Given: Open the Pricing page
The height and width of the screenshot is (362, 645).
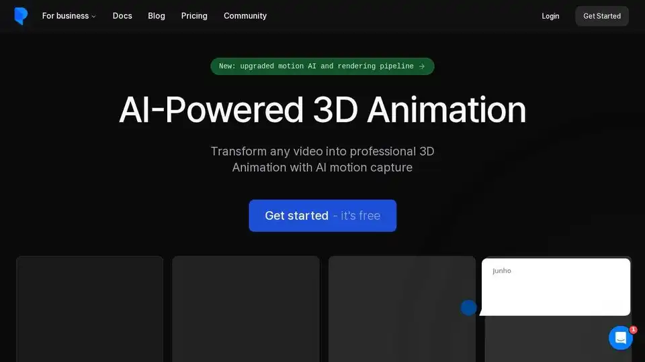Looking at the screenshot, I should [x=194, y=16].
